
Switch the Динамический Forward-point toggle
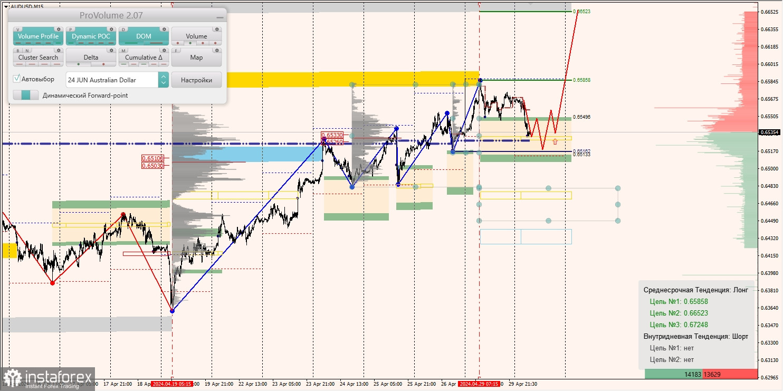click(x=26, y=95)
